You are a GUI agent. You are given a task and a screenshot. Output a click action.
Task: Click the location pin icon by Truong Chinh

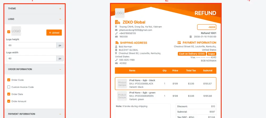coord(116,27)
